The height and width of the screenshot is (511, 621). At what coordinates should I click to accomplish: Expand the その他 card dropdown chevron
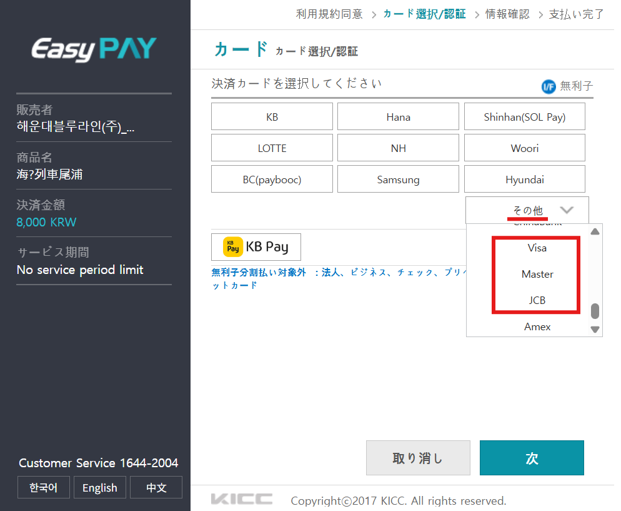coord(567,210)
